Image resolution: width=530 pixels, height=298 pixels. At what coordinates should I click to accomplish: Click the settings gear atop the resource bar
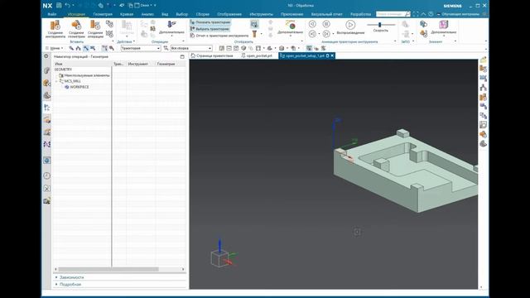(46, 56)
